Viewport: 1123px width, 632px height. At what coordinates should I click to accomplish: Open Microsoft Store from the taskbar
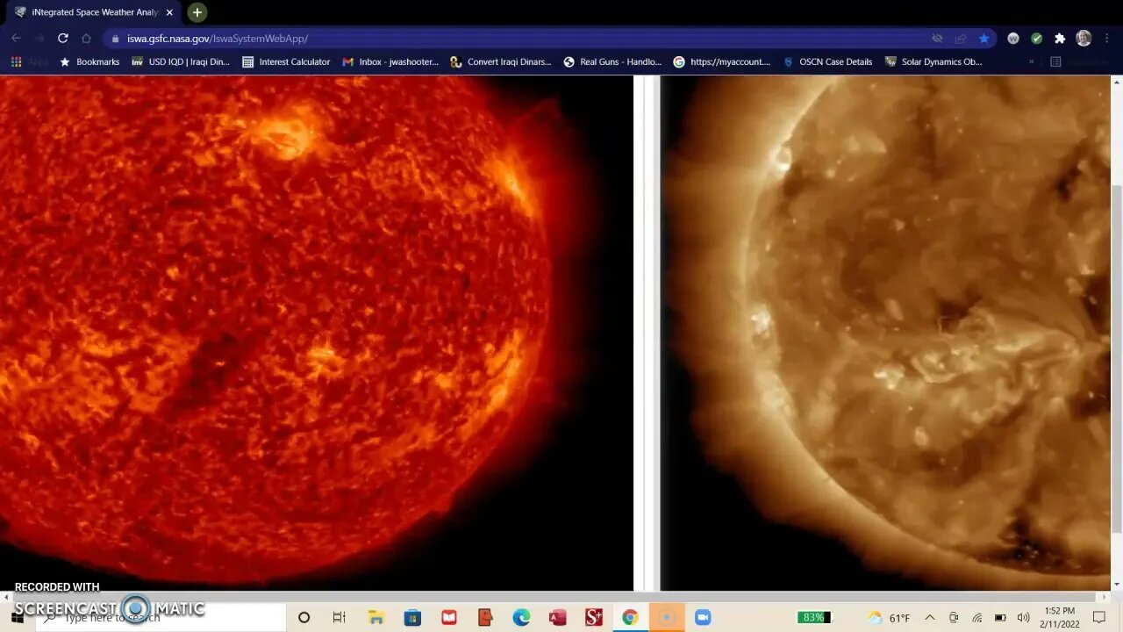[412, 618]
